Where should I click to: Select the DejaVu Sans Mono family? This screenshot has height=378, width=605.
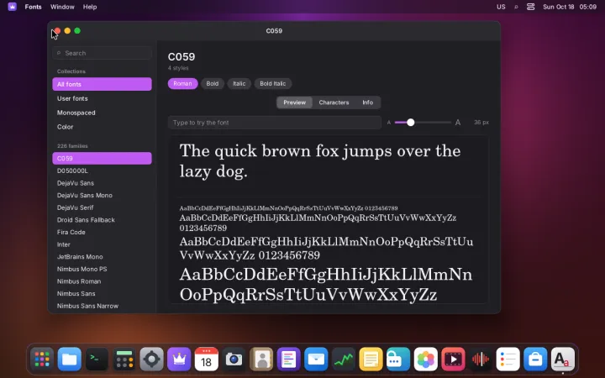[x=102, y=195]
